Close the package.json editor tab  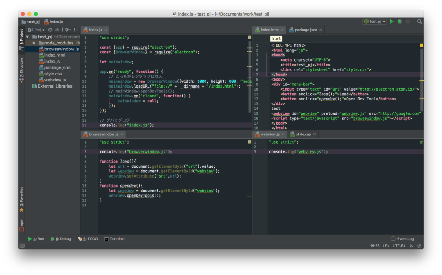click(x=321, y=30)
